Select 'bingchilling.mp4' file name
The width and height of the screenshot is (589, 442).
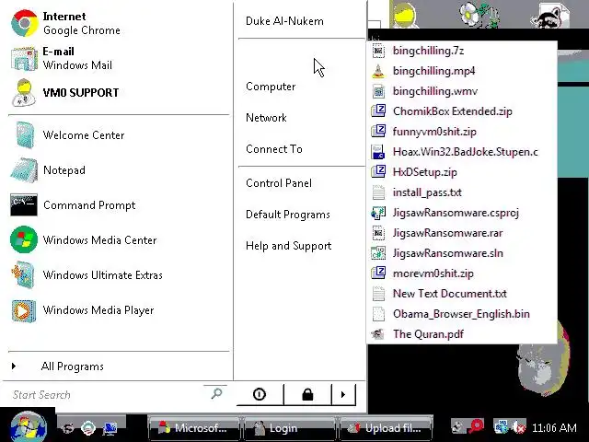coord(433,71)
